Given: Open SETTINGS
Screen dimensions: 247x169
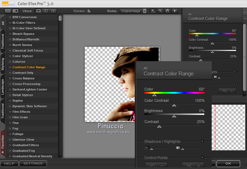Looking at the screenshot, I should pos(33,164).
